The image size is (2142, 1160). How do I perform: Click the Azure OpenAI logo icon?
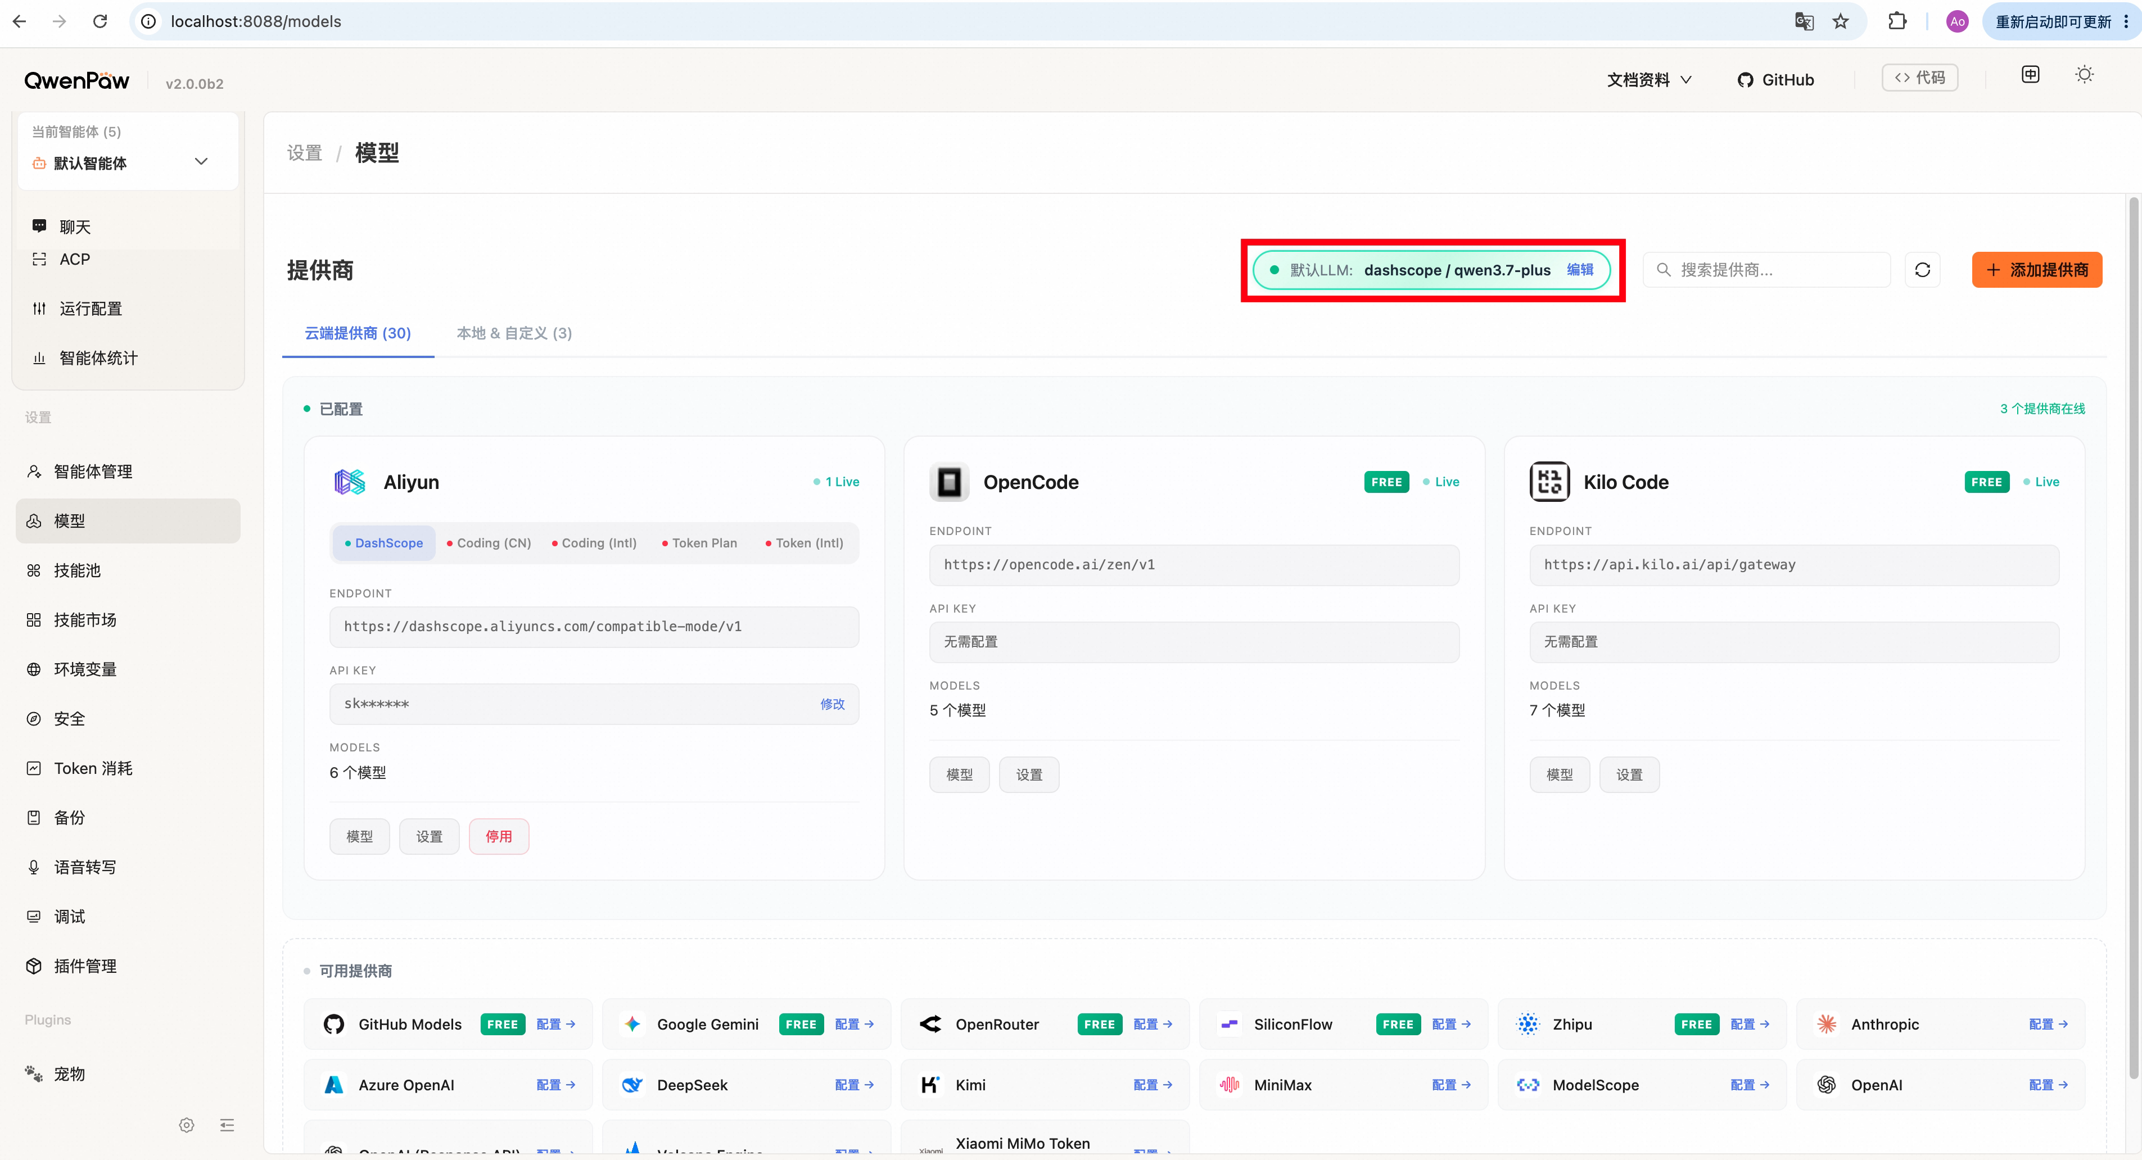click(335, 1085)
